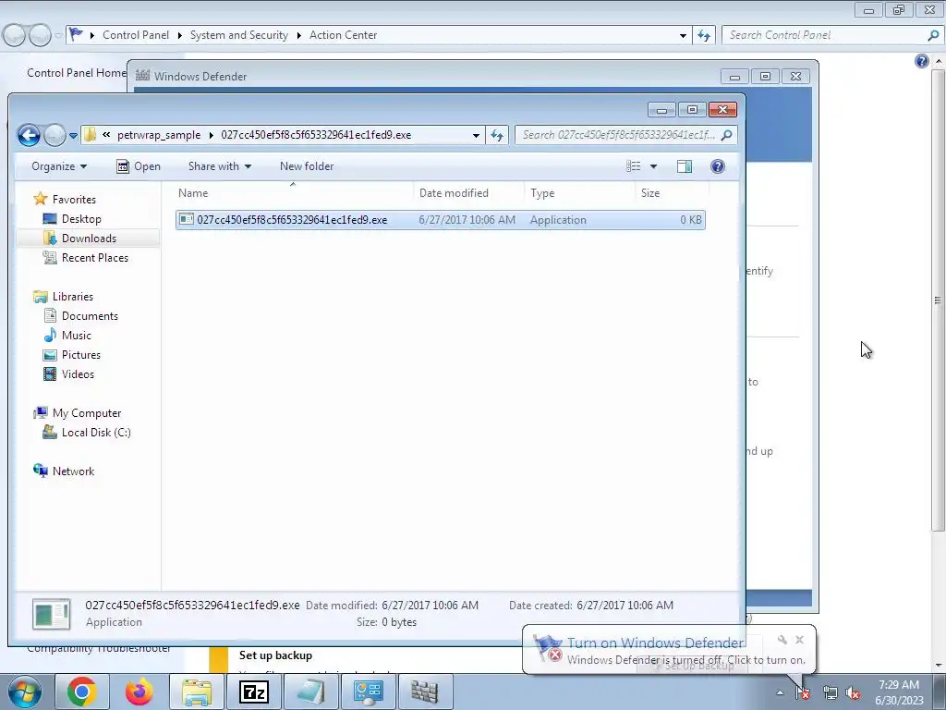Launch Google Chrome from taskbar
946x710 pixels.
pyautogui.click(x=81, y=692)
